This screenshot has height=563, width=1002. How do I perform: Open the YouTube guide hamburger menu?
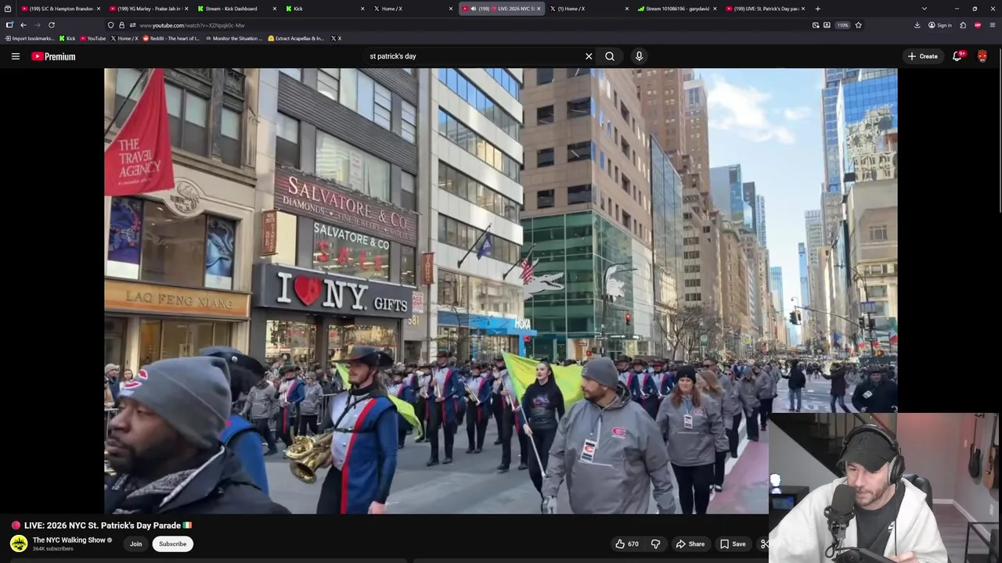click(15, 56)
